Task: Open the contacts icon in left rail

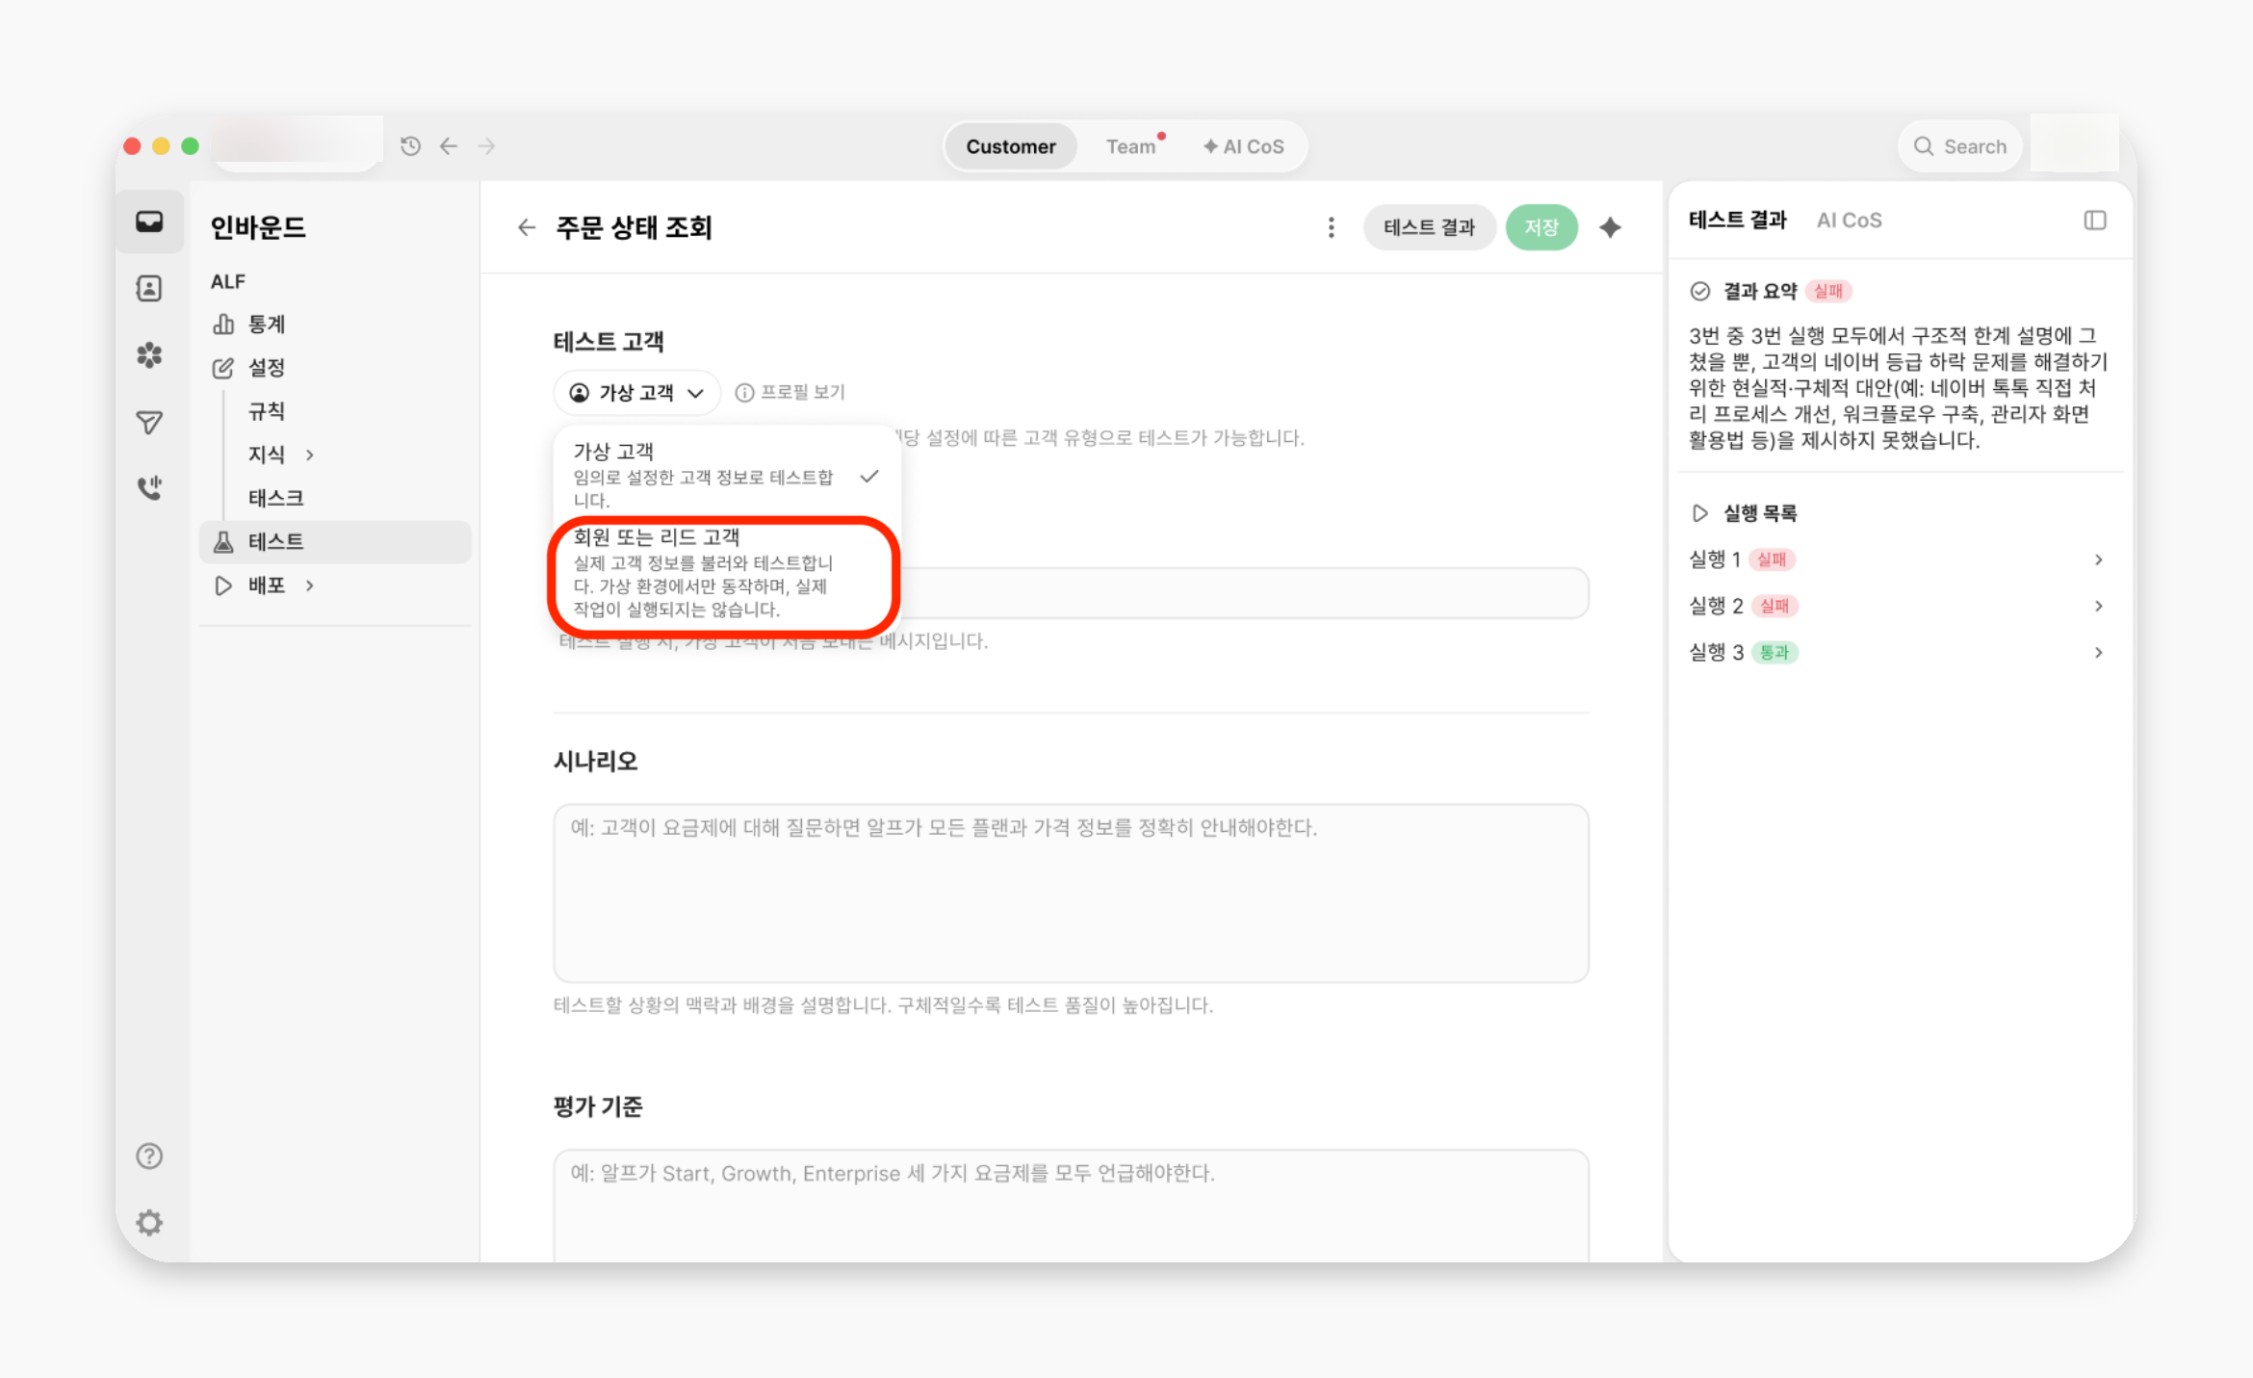Action: point(149,289)
